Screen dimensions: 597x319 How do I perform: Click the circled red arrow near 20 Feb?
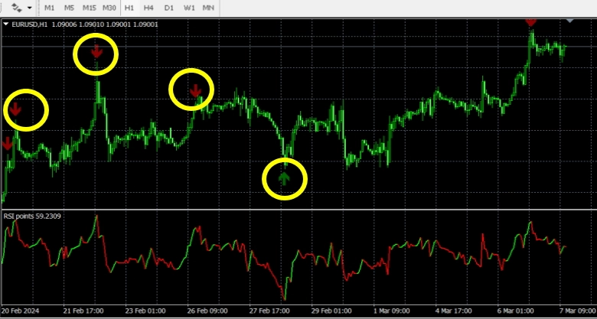point(16,110)
